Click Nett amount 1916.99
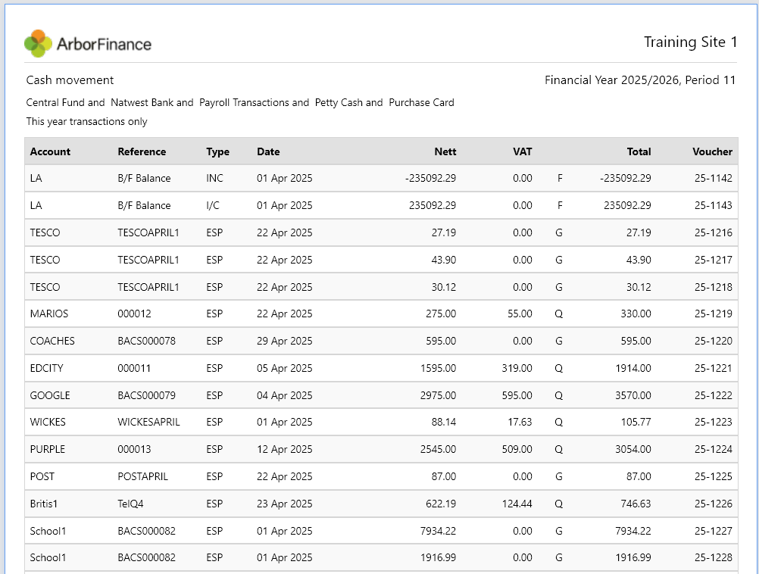Viewport: 759px width, 574px height. (438, 557)
